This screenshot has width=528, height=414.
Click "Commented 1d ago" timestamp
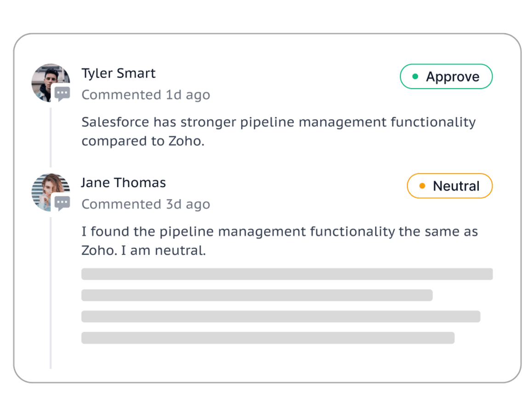tap(146, 95)
